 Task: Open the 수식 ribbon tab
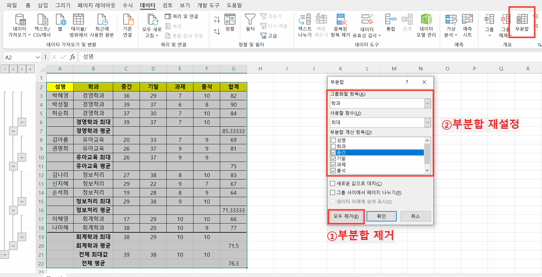click(127, 5)
